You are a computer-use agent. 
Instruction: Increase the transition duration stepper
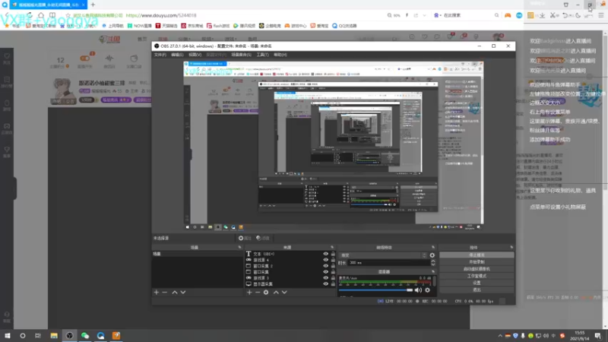click(433, 261)
